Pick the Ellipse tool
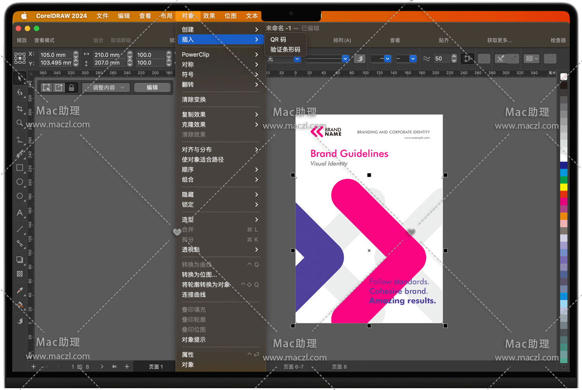 pyautogui.click(x=20, y=182)
